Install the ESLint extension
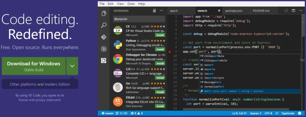 (160, 106)
